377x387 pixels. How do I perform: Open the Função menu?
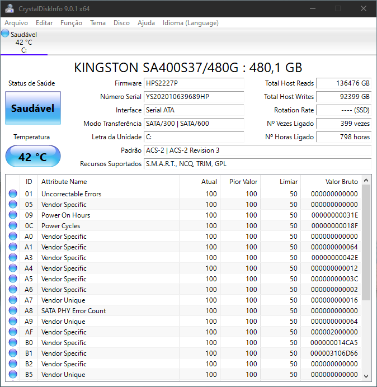coord(71,23)
